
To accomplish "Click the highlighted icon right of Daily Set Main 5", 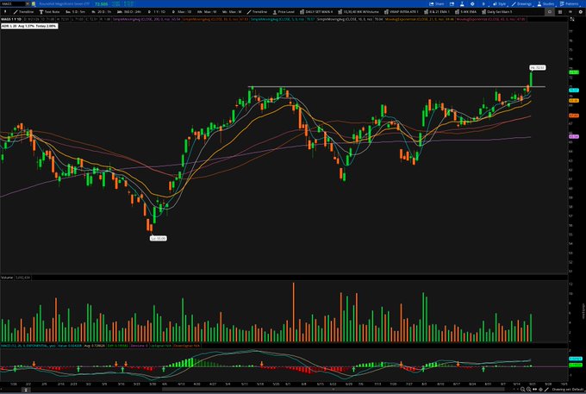I will (x=550, y=11).
